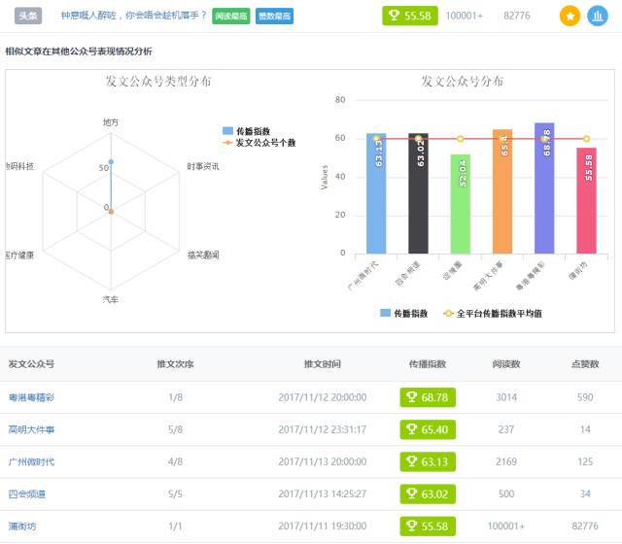Click the purple 68.78 bar

[x=544, y=188]
